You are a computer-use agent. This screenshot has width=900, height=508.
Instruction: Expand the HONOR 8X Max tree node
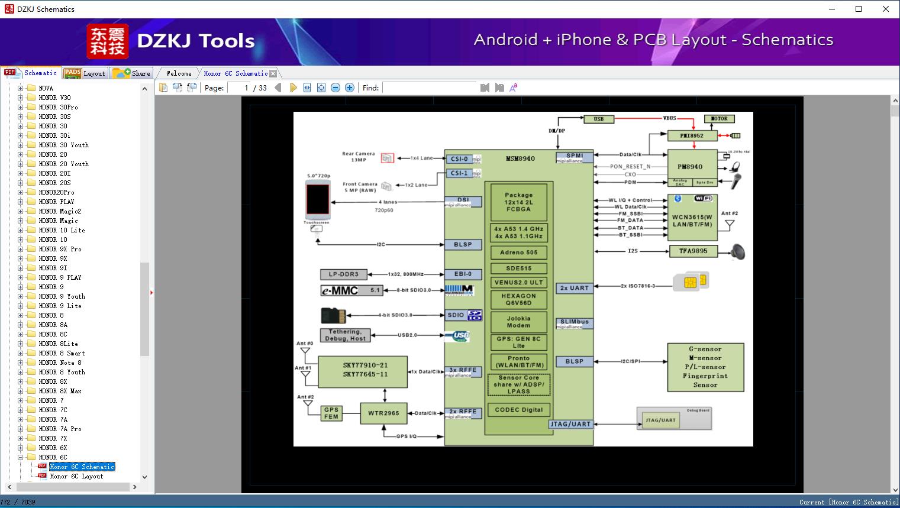pyautogui.click(x=20, y=391)
